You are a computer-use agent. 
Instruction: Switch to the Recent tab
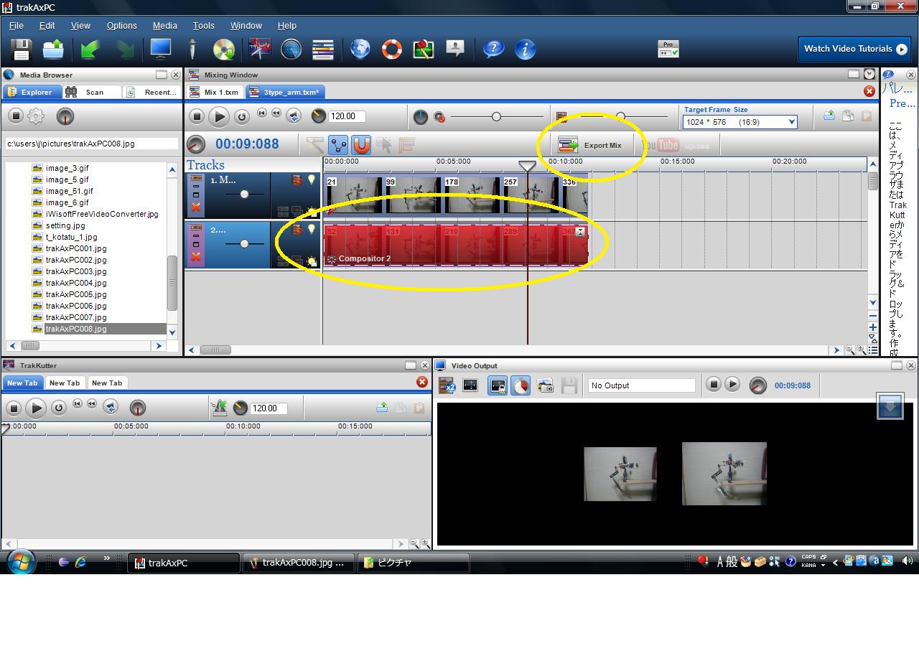(x=151, y=92)
